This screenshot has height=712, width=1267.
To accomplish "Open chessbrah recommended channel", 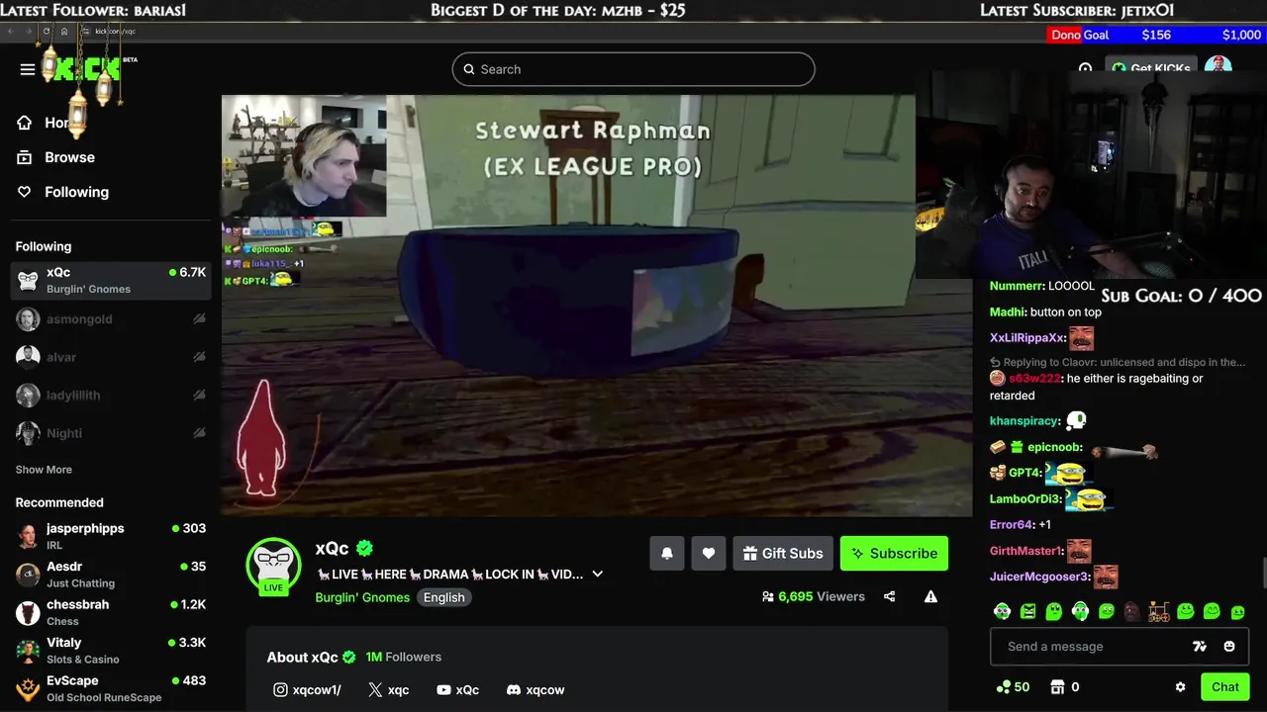I will coord(111,612).
